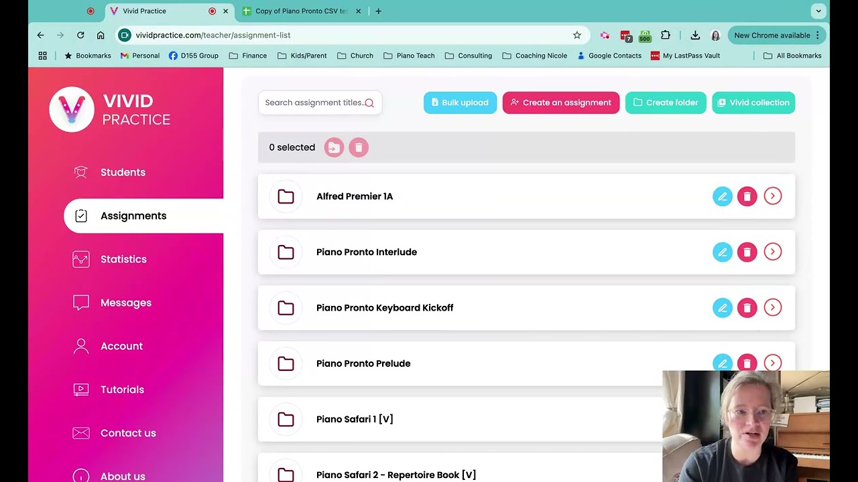
Task: Click the Piano Pronto Prelude folder icon
Action: [286, 363]
